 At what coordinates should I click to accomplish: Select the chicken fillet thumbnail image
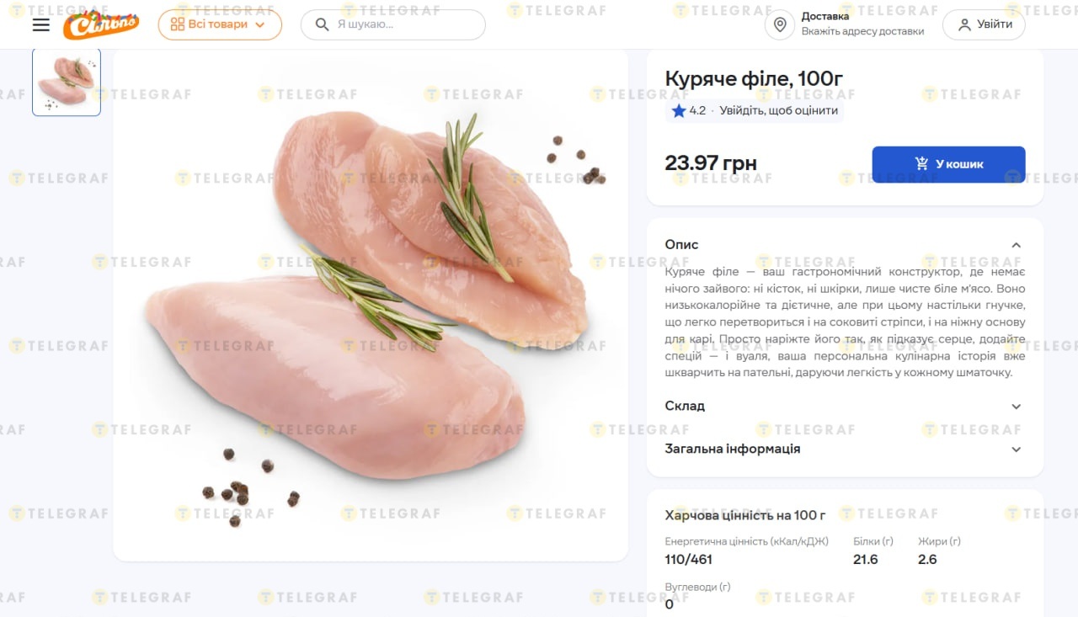tap(67, 82)
